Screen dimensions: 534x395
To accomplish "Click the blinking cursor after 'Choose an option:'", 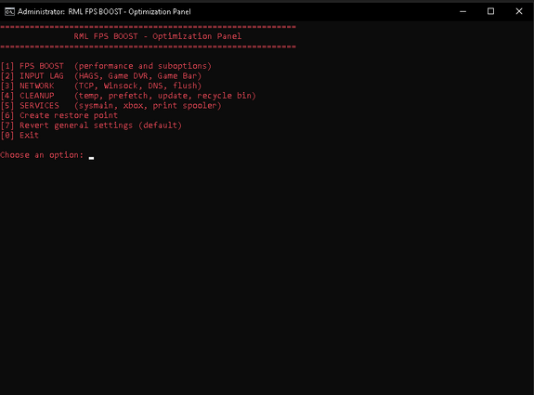I will click(91, 158).
